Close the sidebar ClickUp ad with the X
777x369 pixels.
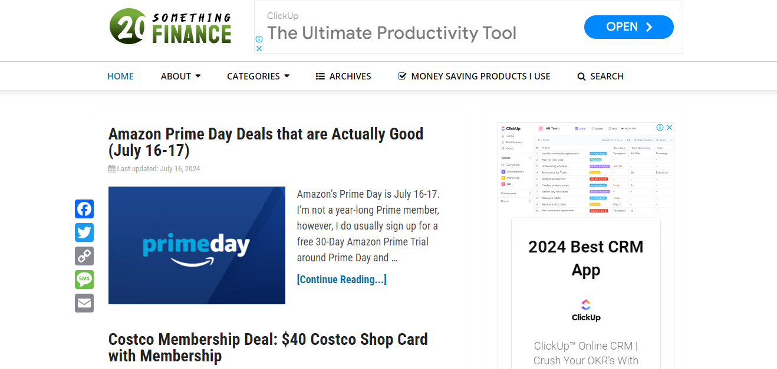[670, 127]
